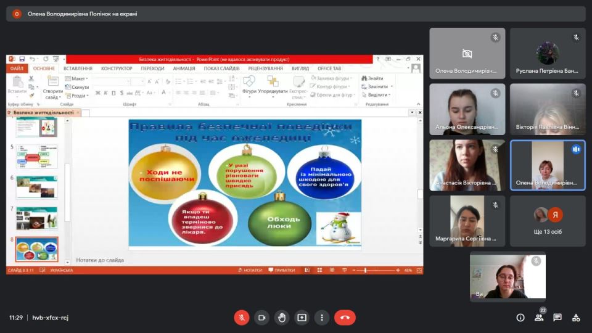592x333 pixels.
Task: Toggle НОТАТКИ in the status bar
Action: pyautogui.click(x=250, y=270)
